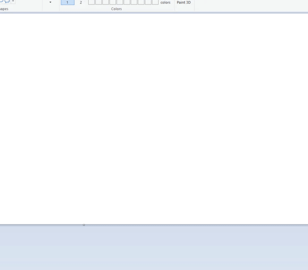Open the drawing in Paint 3D
This screenshot has height=270, width=308.
point(184,2)
